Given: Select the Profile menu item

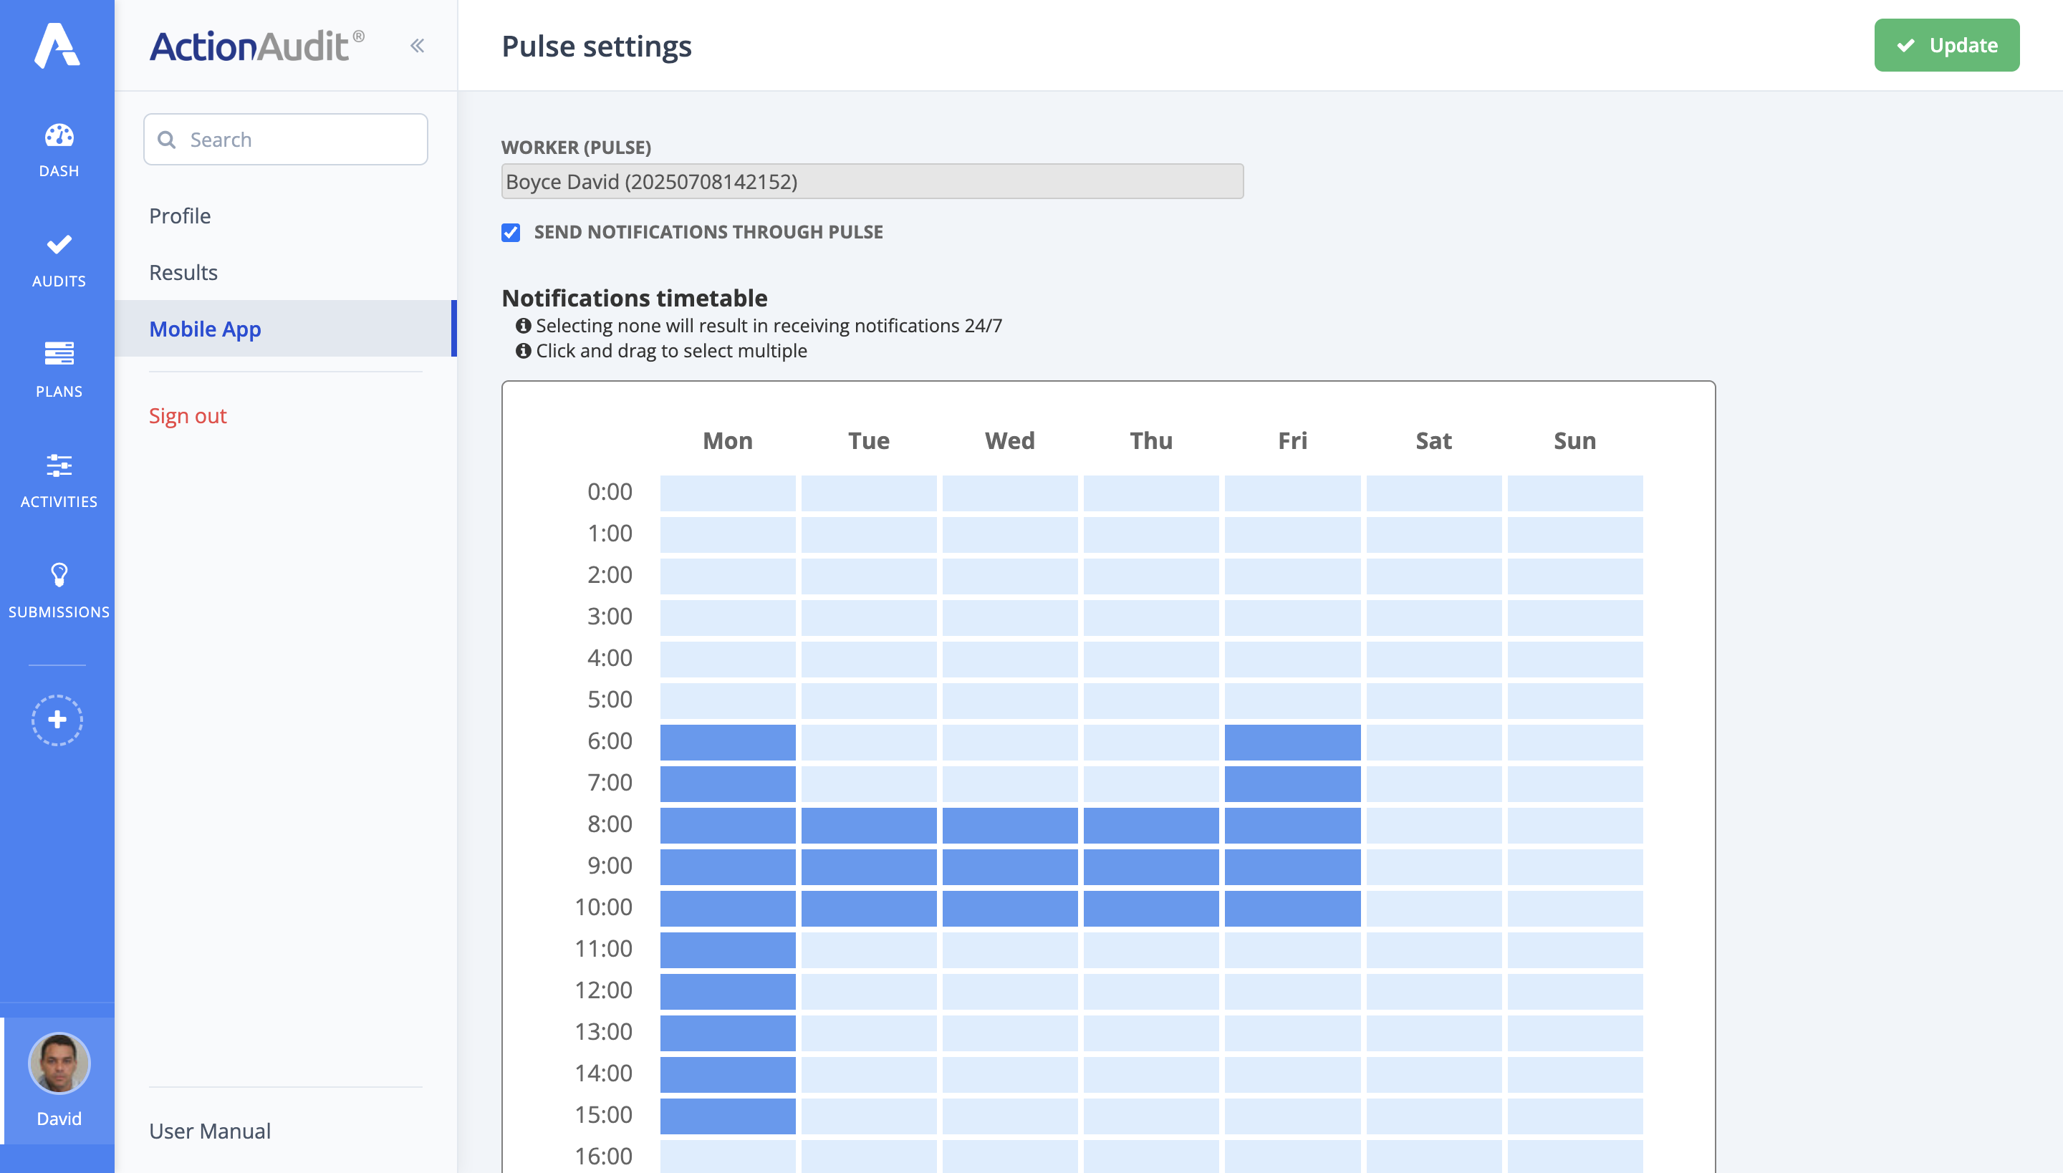Looking at the screenshot, I should pyautogui.click(x=180, y=216).
